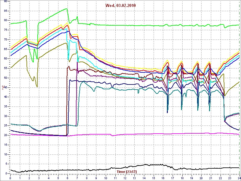Click "5" on the vertical temperature axis
Screen dimensions: 241x181
(6, 164)
